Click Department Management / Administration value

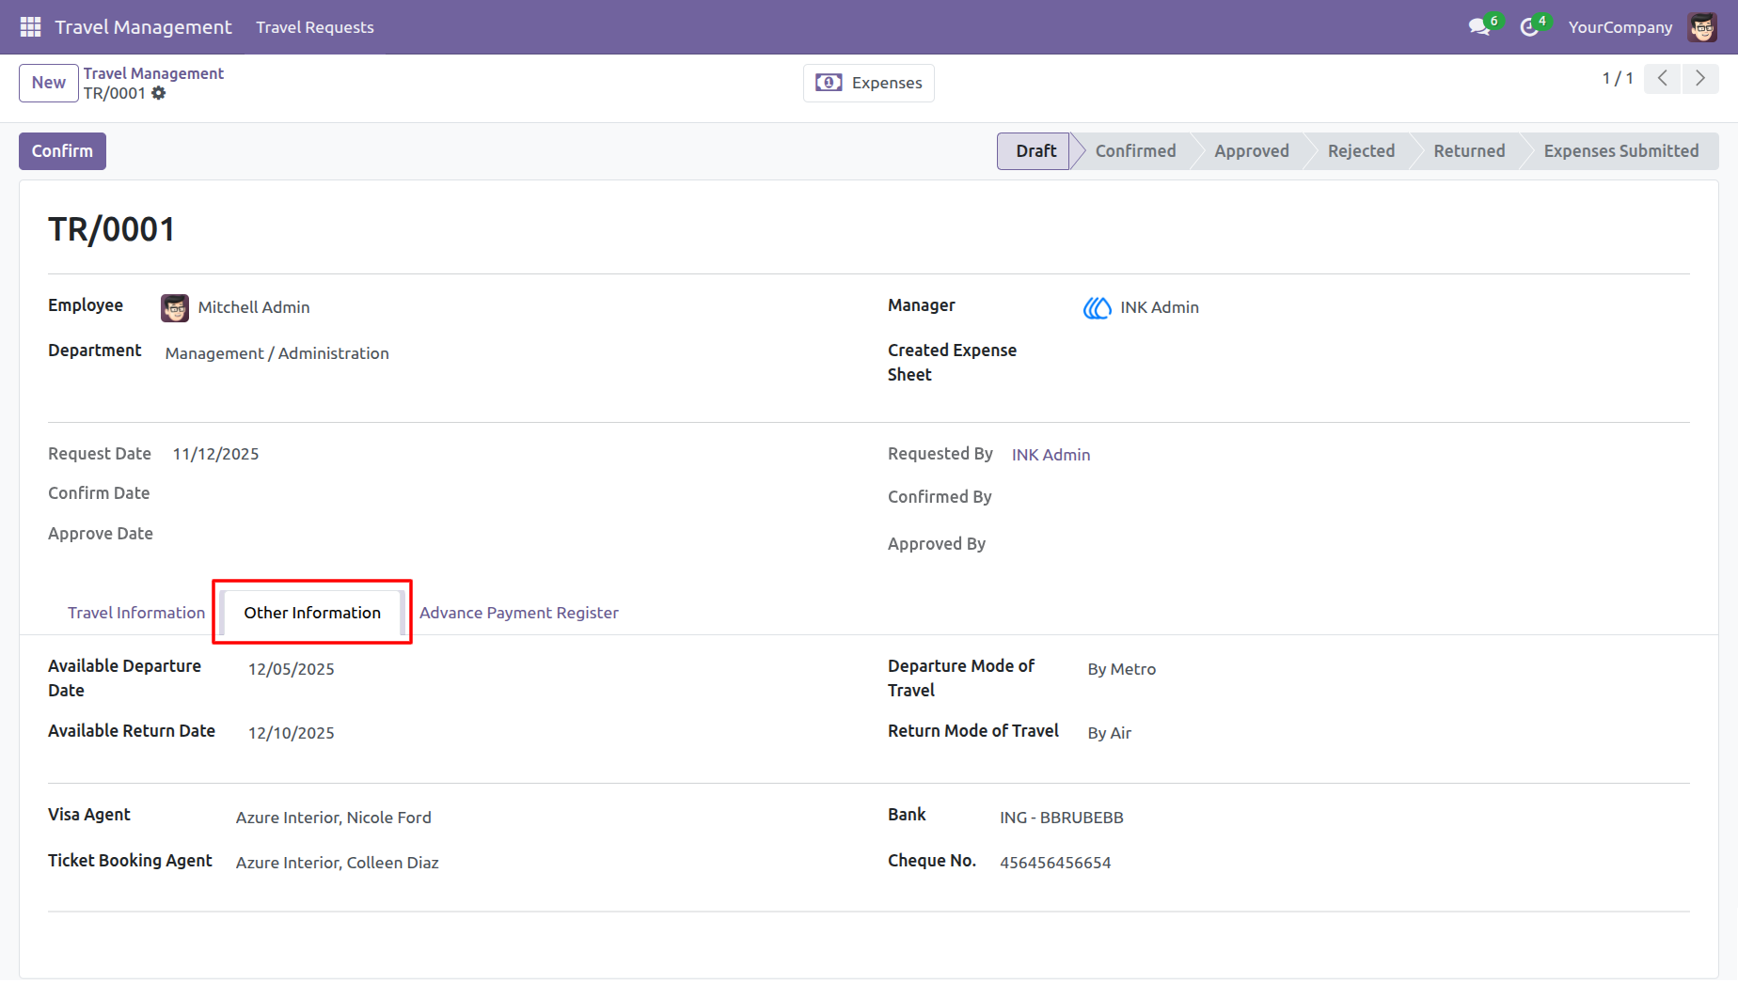[277, 353]
